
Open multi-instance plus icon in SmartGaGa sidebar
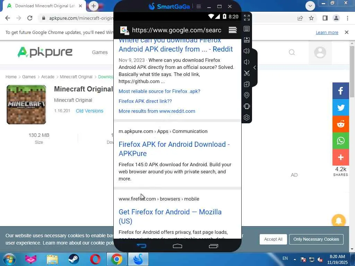(246, 84)
